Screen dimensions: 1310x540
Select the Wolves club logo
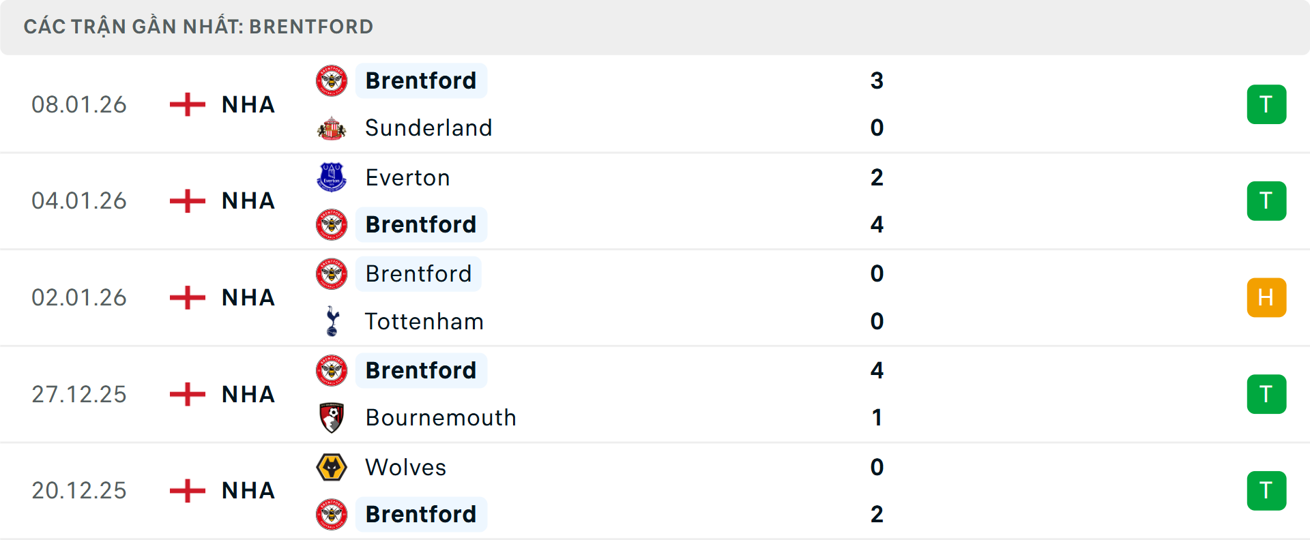tap(332, 468)
